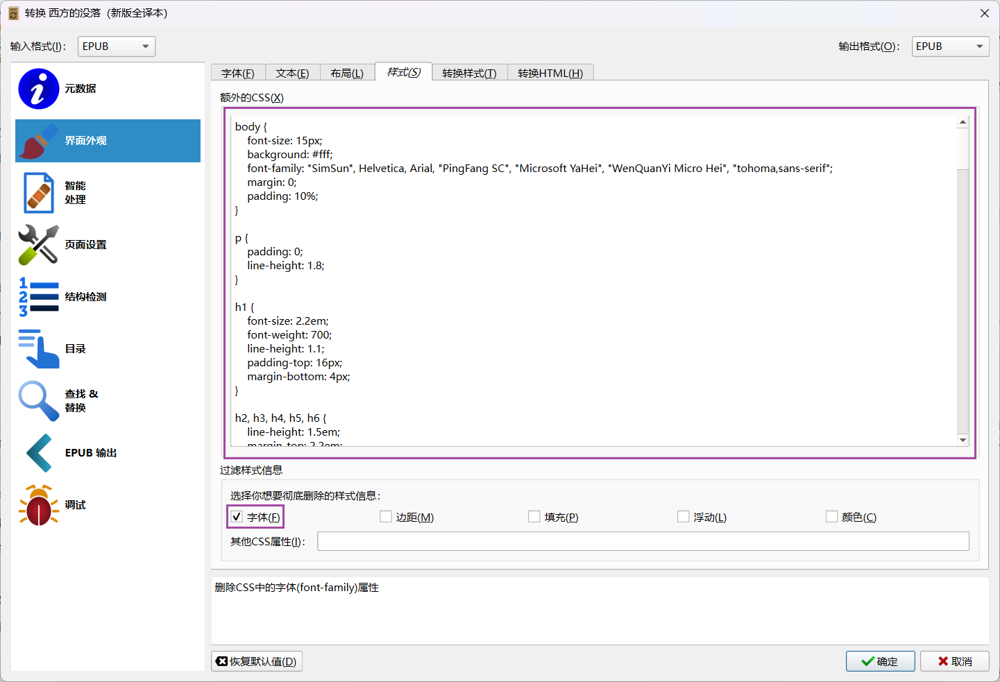Screen dimensions: 1000x682
Task: Focus the 其他CSS属性 input field
Action: point(643,541)
